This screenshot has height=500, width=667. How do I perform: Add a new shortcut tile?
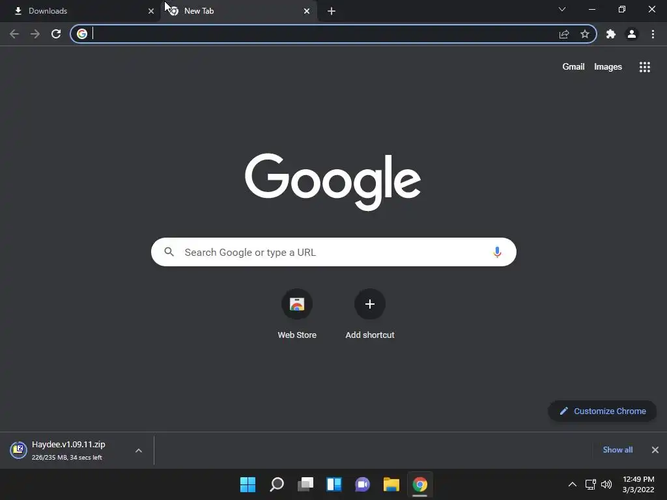(x=370, y=304)
